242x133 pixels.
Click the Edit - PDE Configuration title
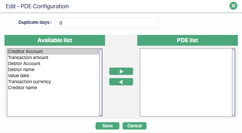[37, 6]
